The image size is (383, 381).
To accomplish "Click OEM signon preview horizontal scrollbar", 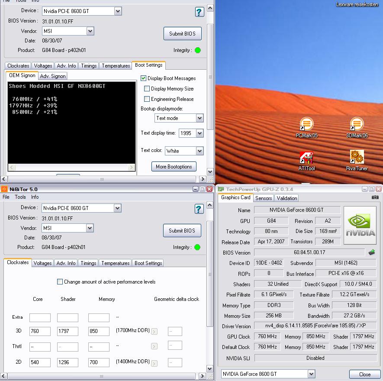I will coord(71,167).
